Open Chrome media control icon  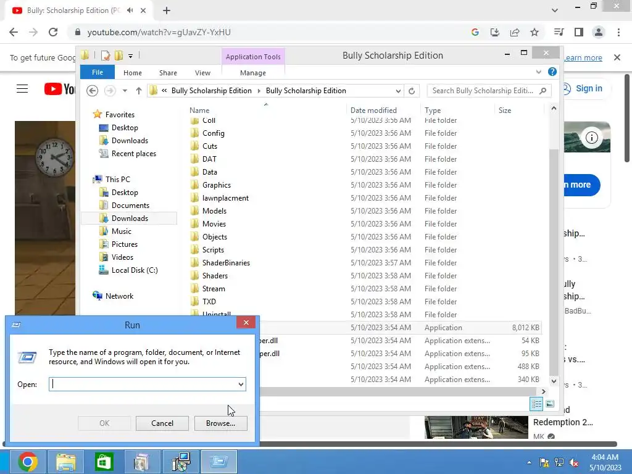point(559,32)
